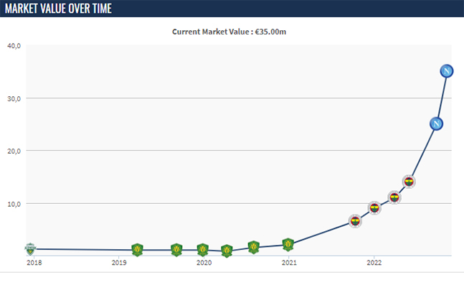Select the white-green club badge at 2018
The height and width of the screenshot is (285, 464).
(x=30, y=249)
